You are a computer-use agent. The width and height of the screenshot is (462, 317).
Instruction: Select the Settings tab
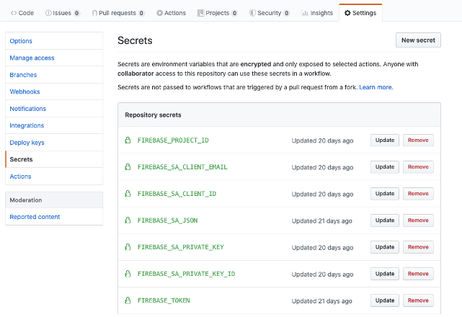click(360, 13)
